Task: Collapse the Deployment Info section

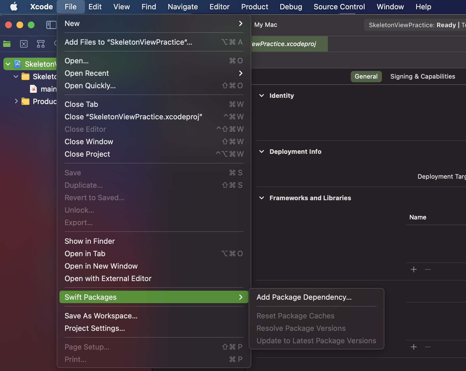Action: pos(262,152)
